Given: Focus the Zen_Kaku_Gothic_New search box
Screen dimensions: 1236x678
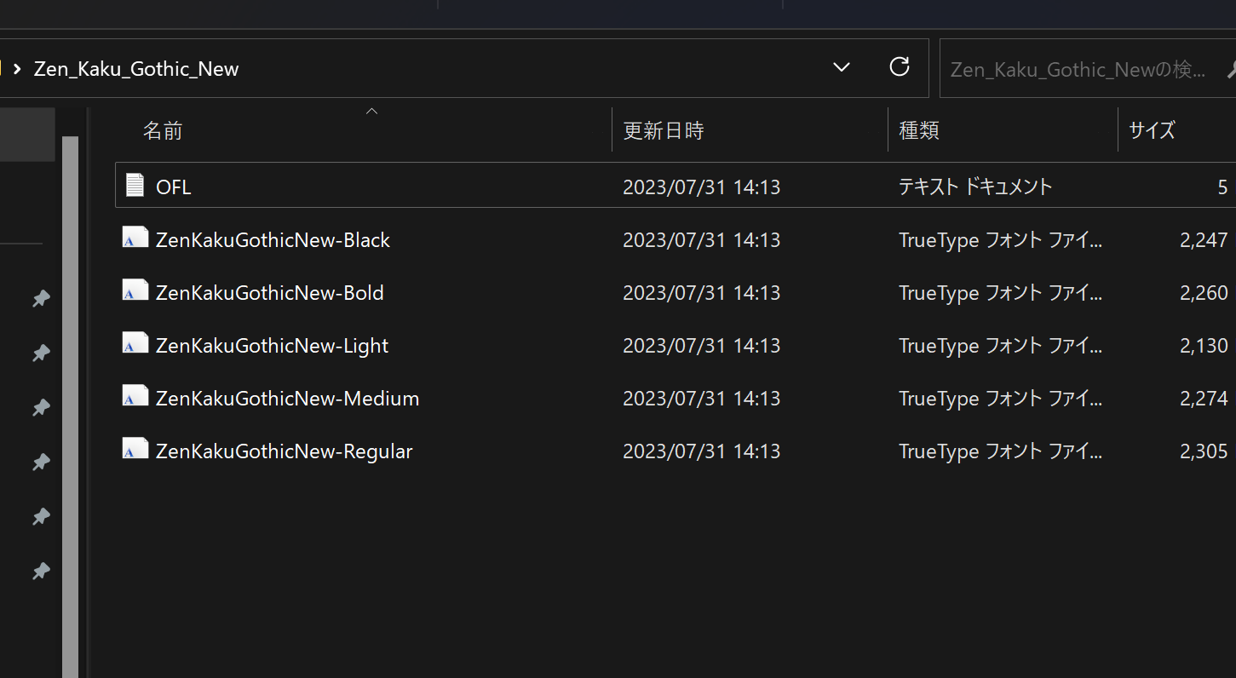Looking at the screenshot, I should [x=1088, y=68].
